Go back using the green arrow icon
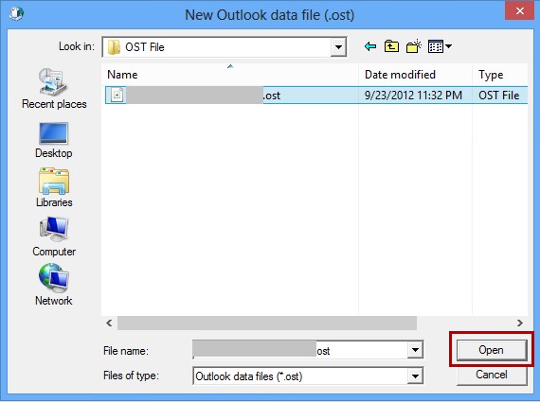The width and height of the screenshot is (540, 402). click(370, 46)
